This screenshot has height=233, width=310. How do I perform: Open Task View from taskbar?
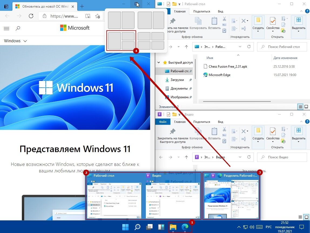click(x=149, y=227)
